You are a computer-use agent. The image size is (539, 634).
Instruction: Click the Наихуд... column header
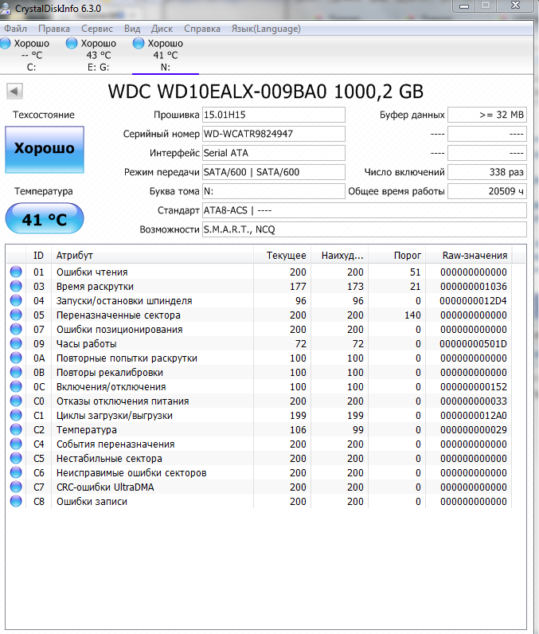tap(339, 256)
